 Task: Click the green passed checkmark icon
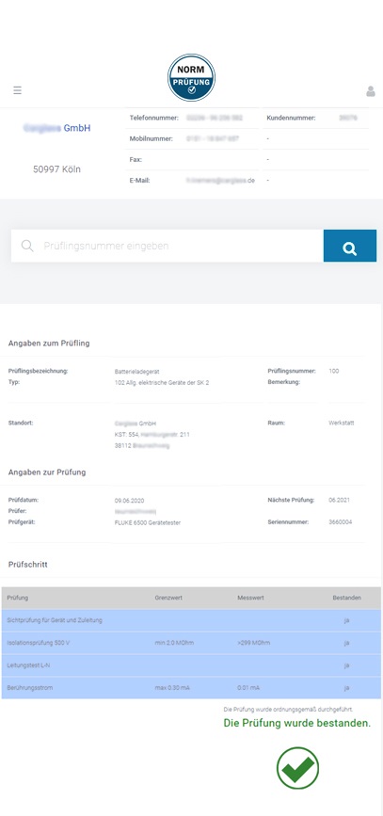297,768
